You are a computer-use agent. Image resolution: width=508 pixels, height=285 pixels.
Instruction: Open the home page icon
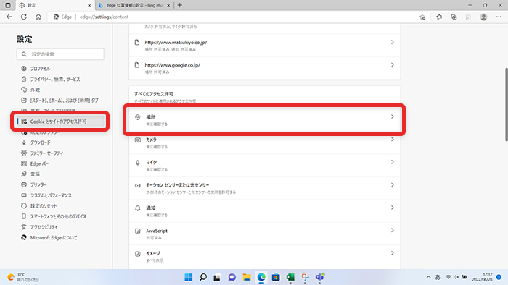38,17
